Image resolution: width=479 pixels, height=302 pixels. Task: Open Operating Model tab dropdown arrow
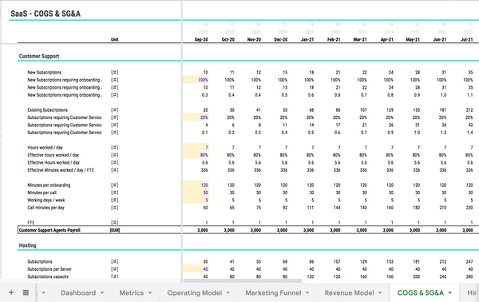click(x=228, y=293)
